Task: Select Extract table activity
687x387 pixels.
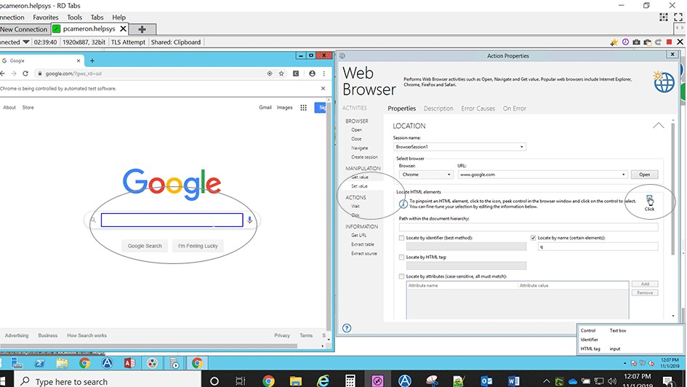Action: click(x=362, y=244)
